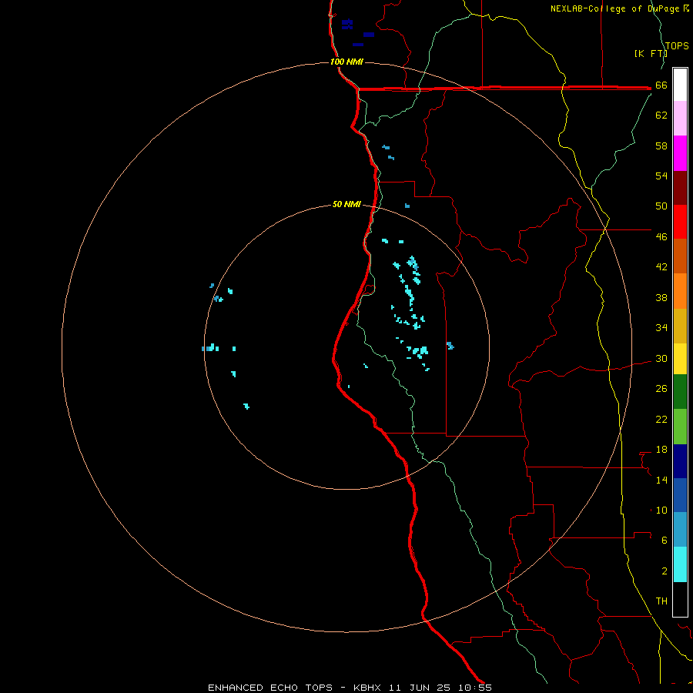
Task: Click the K FT units label
Action: [651, 53]
